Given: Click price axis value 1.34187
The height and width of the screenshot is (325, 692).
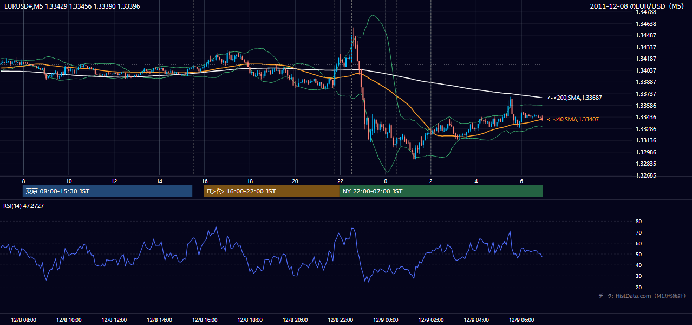Looking at the screenshot, I should [647, 59].
